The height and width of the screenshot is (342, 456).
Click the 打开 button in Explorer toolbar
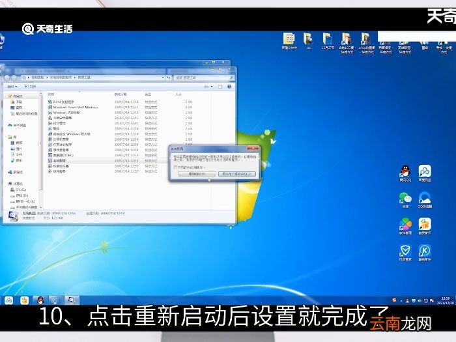(x=30, y=87)
